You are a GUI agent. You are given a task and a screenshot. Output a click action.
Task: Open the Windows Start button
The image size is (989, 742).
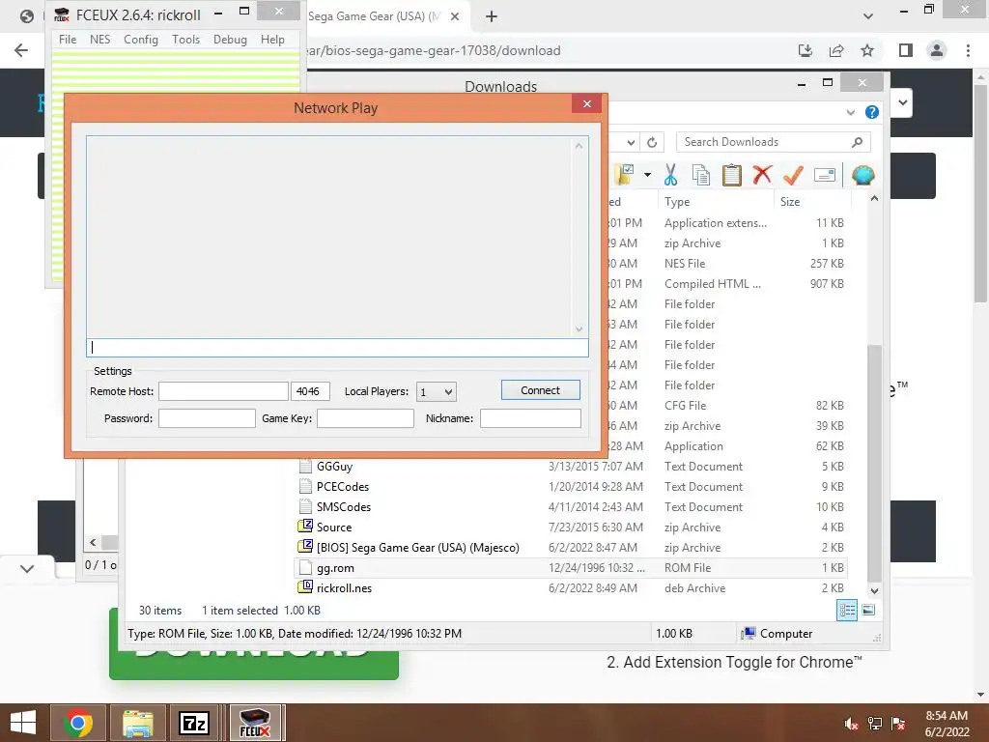click(x=23, y=723)
